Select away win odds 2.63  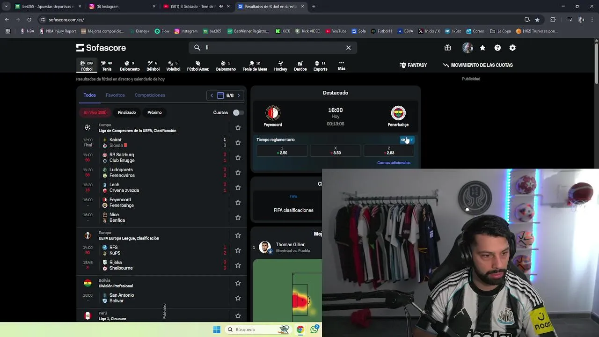point(389,151)
